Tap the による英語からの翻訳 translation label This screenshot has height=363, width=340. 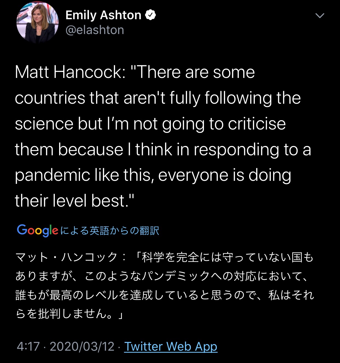(x=110, y=230)
